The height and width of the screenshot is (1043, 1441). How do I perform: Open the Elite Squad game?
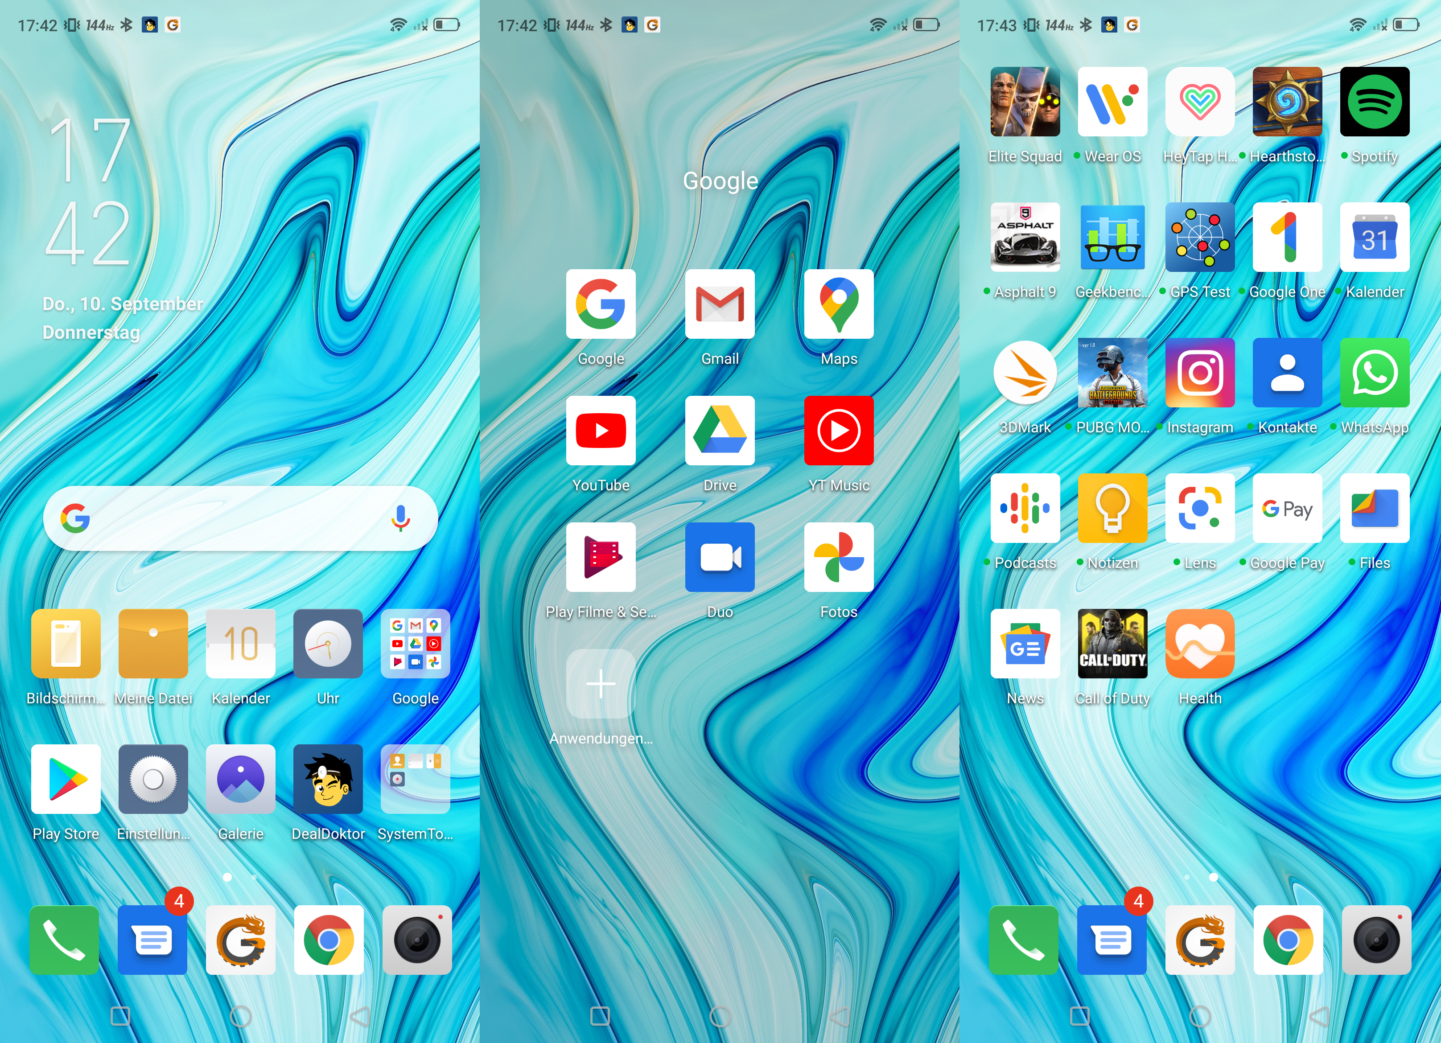[x=1025, y=102]
